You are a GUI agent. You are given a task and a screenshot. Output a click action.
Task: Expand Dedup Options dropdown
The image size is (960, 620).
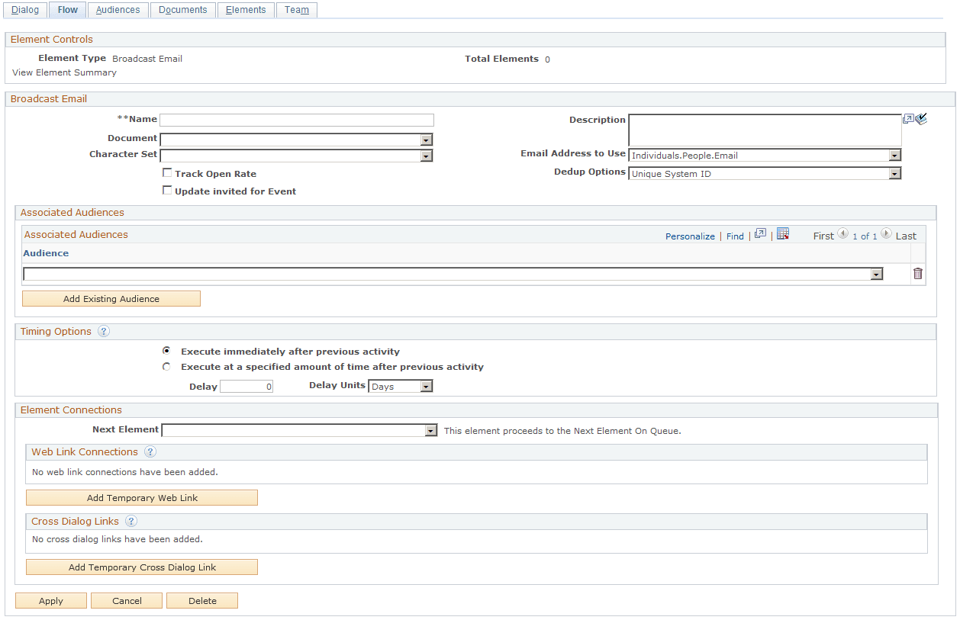(765, 173)
